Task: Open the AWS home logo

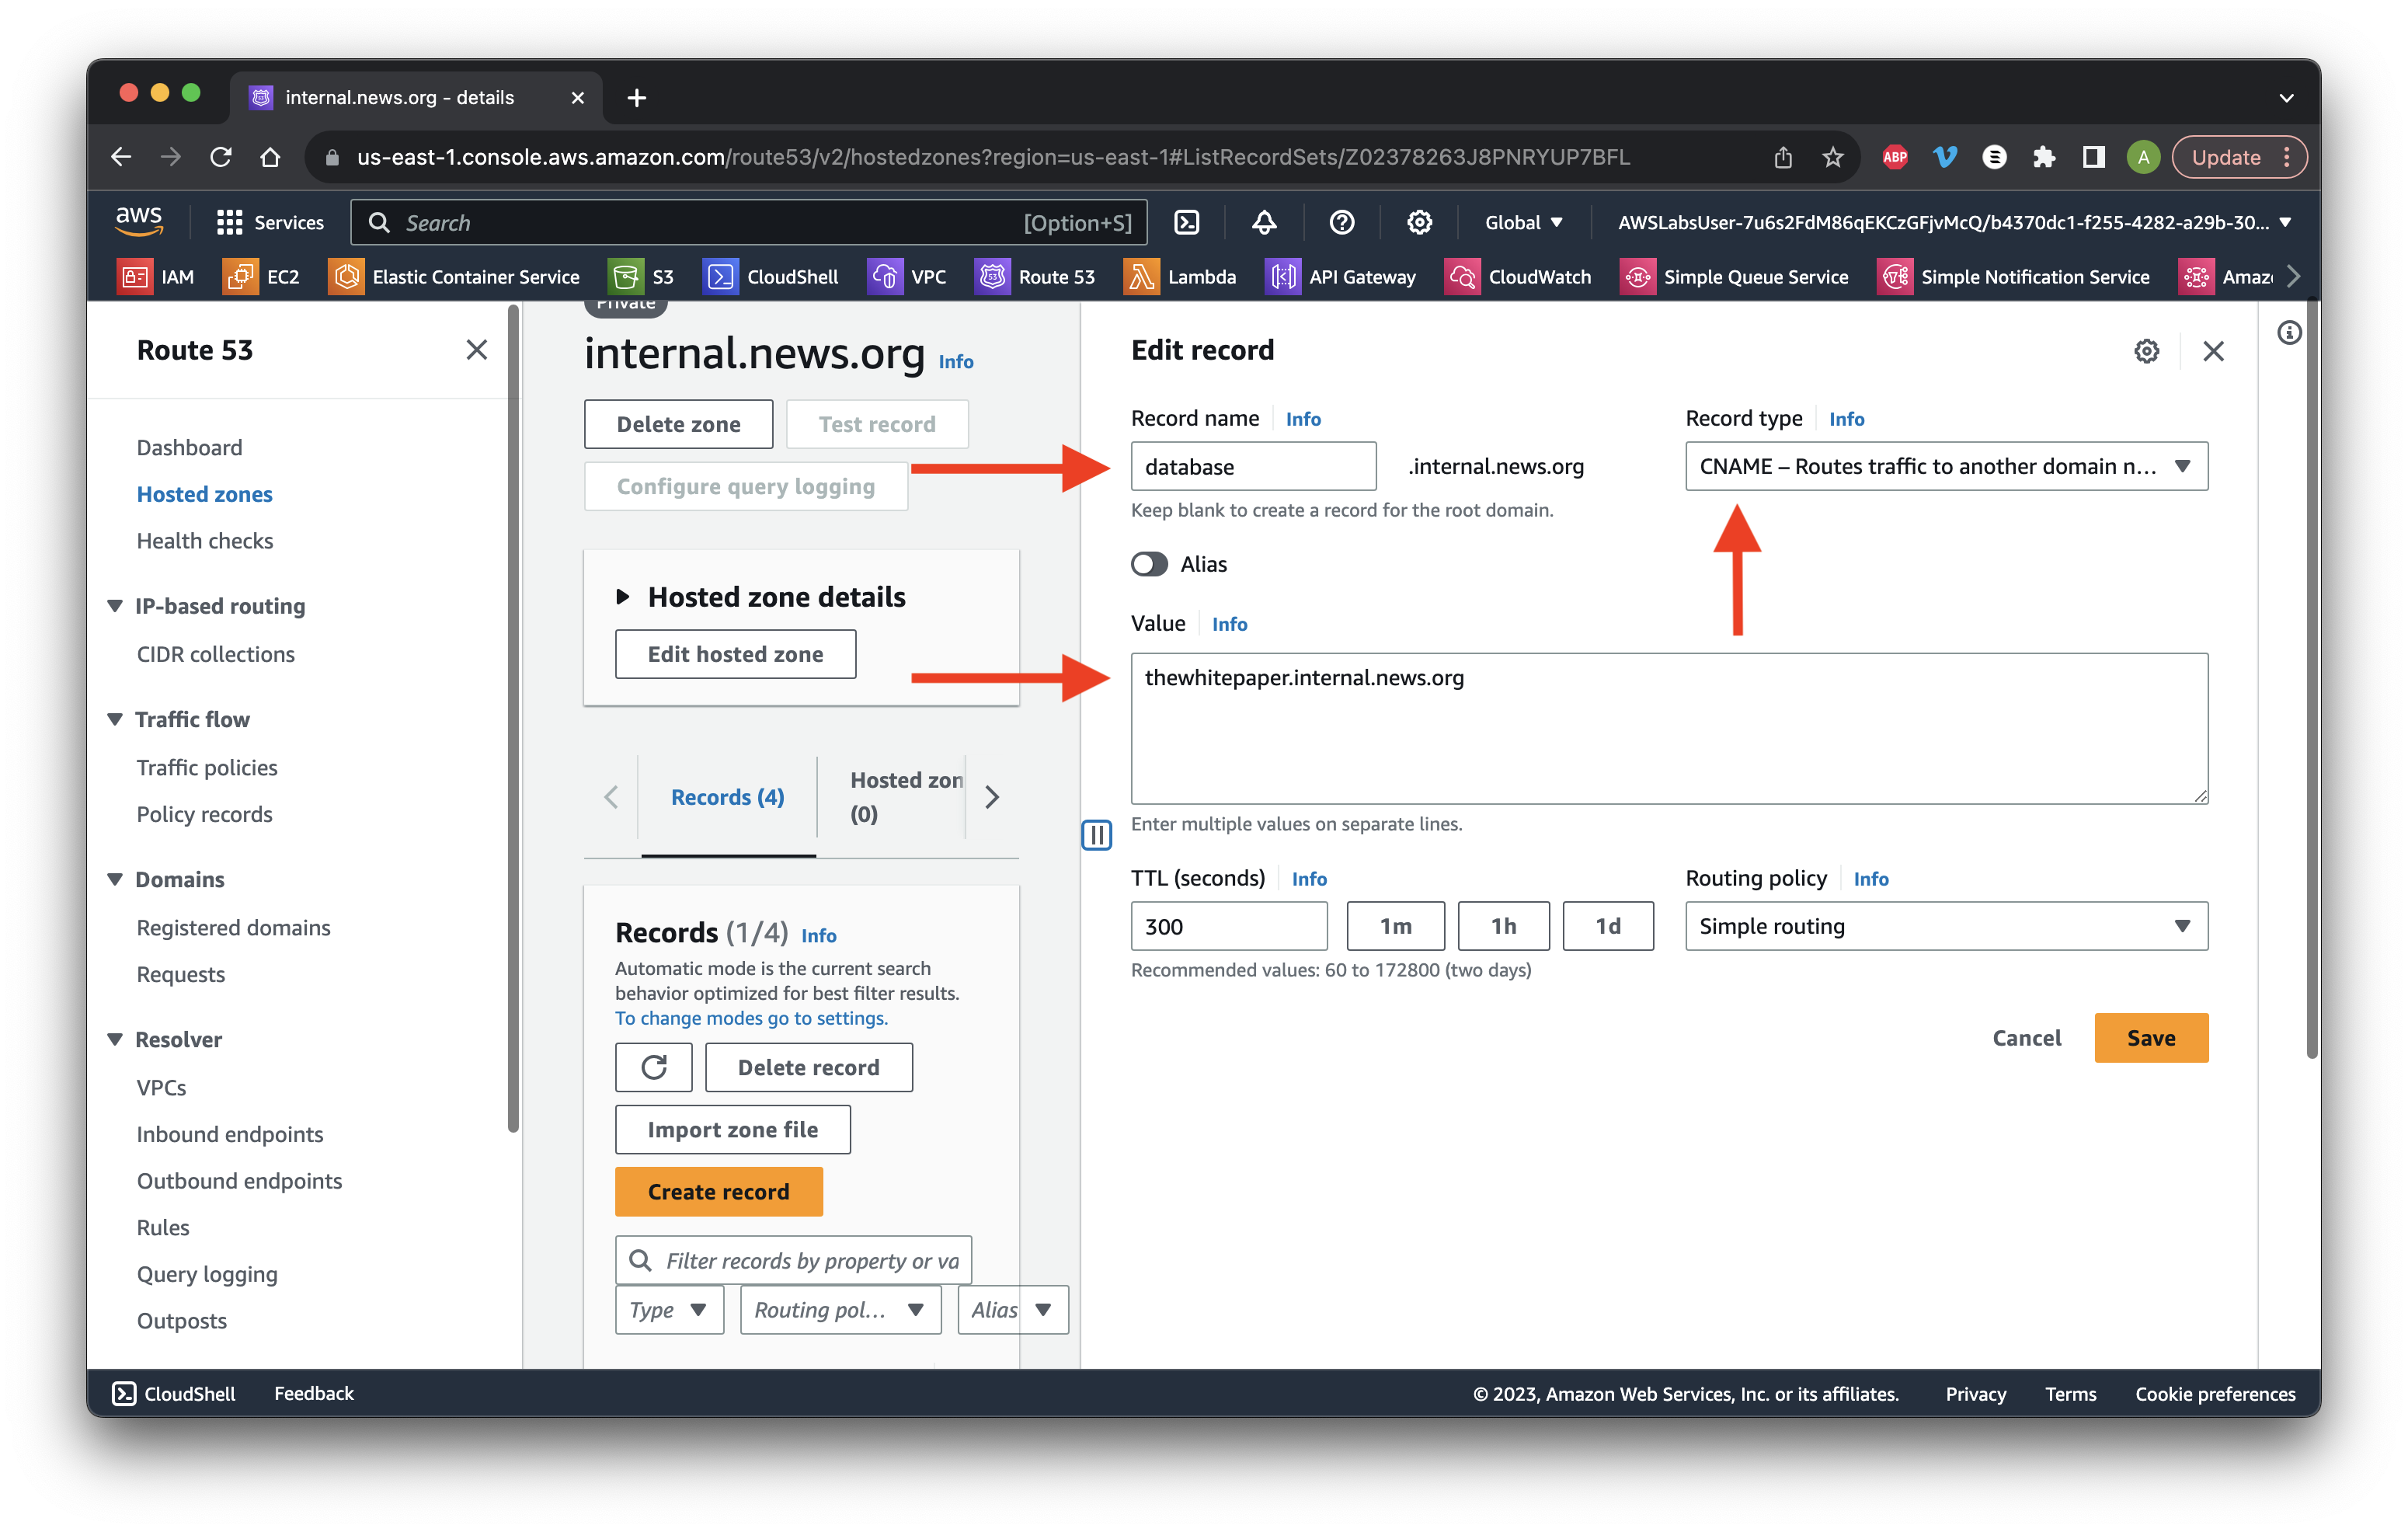Action: tap(139, 222)
